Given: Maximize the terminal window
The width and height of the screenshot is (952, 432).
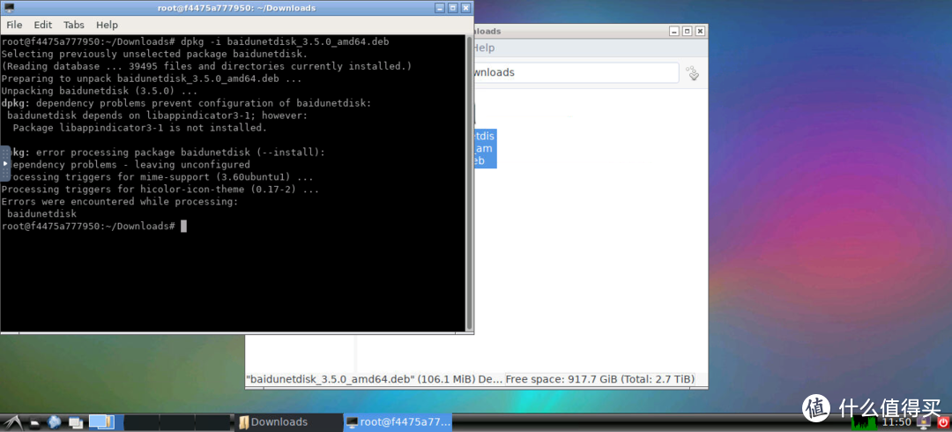Looking at the screenshot, I should tap(452, 8).
